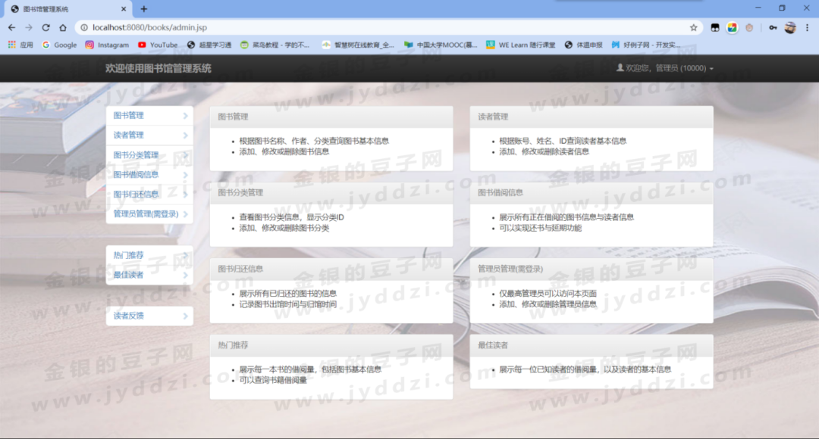Click the 最佳读者 panel heading
The image size is (819, 439).
tap(591, 345)
